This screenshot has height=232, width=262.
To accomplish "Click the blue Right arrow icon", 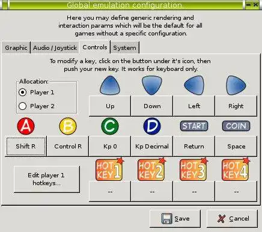I will coord(236,85).
